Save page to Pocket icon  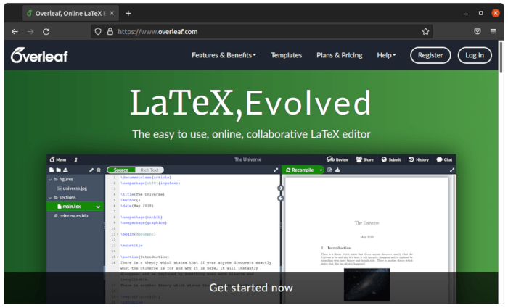[478, 31]
